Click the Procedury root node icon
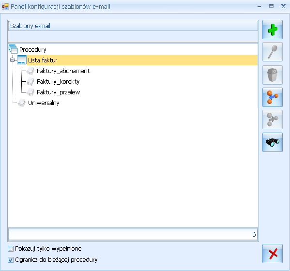This screenshot has width=290, height=271. tap(14, 49)
